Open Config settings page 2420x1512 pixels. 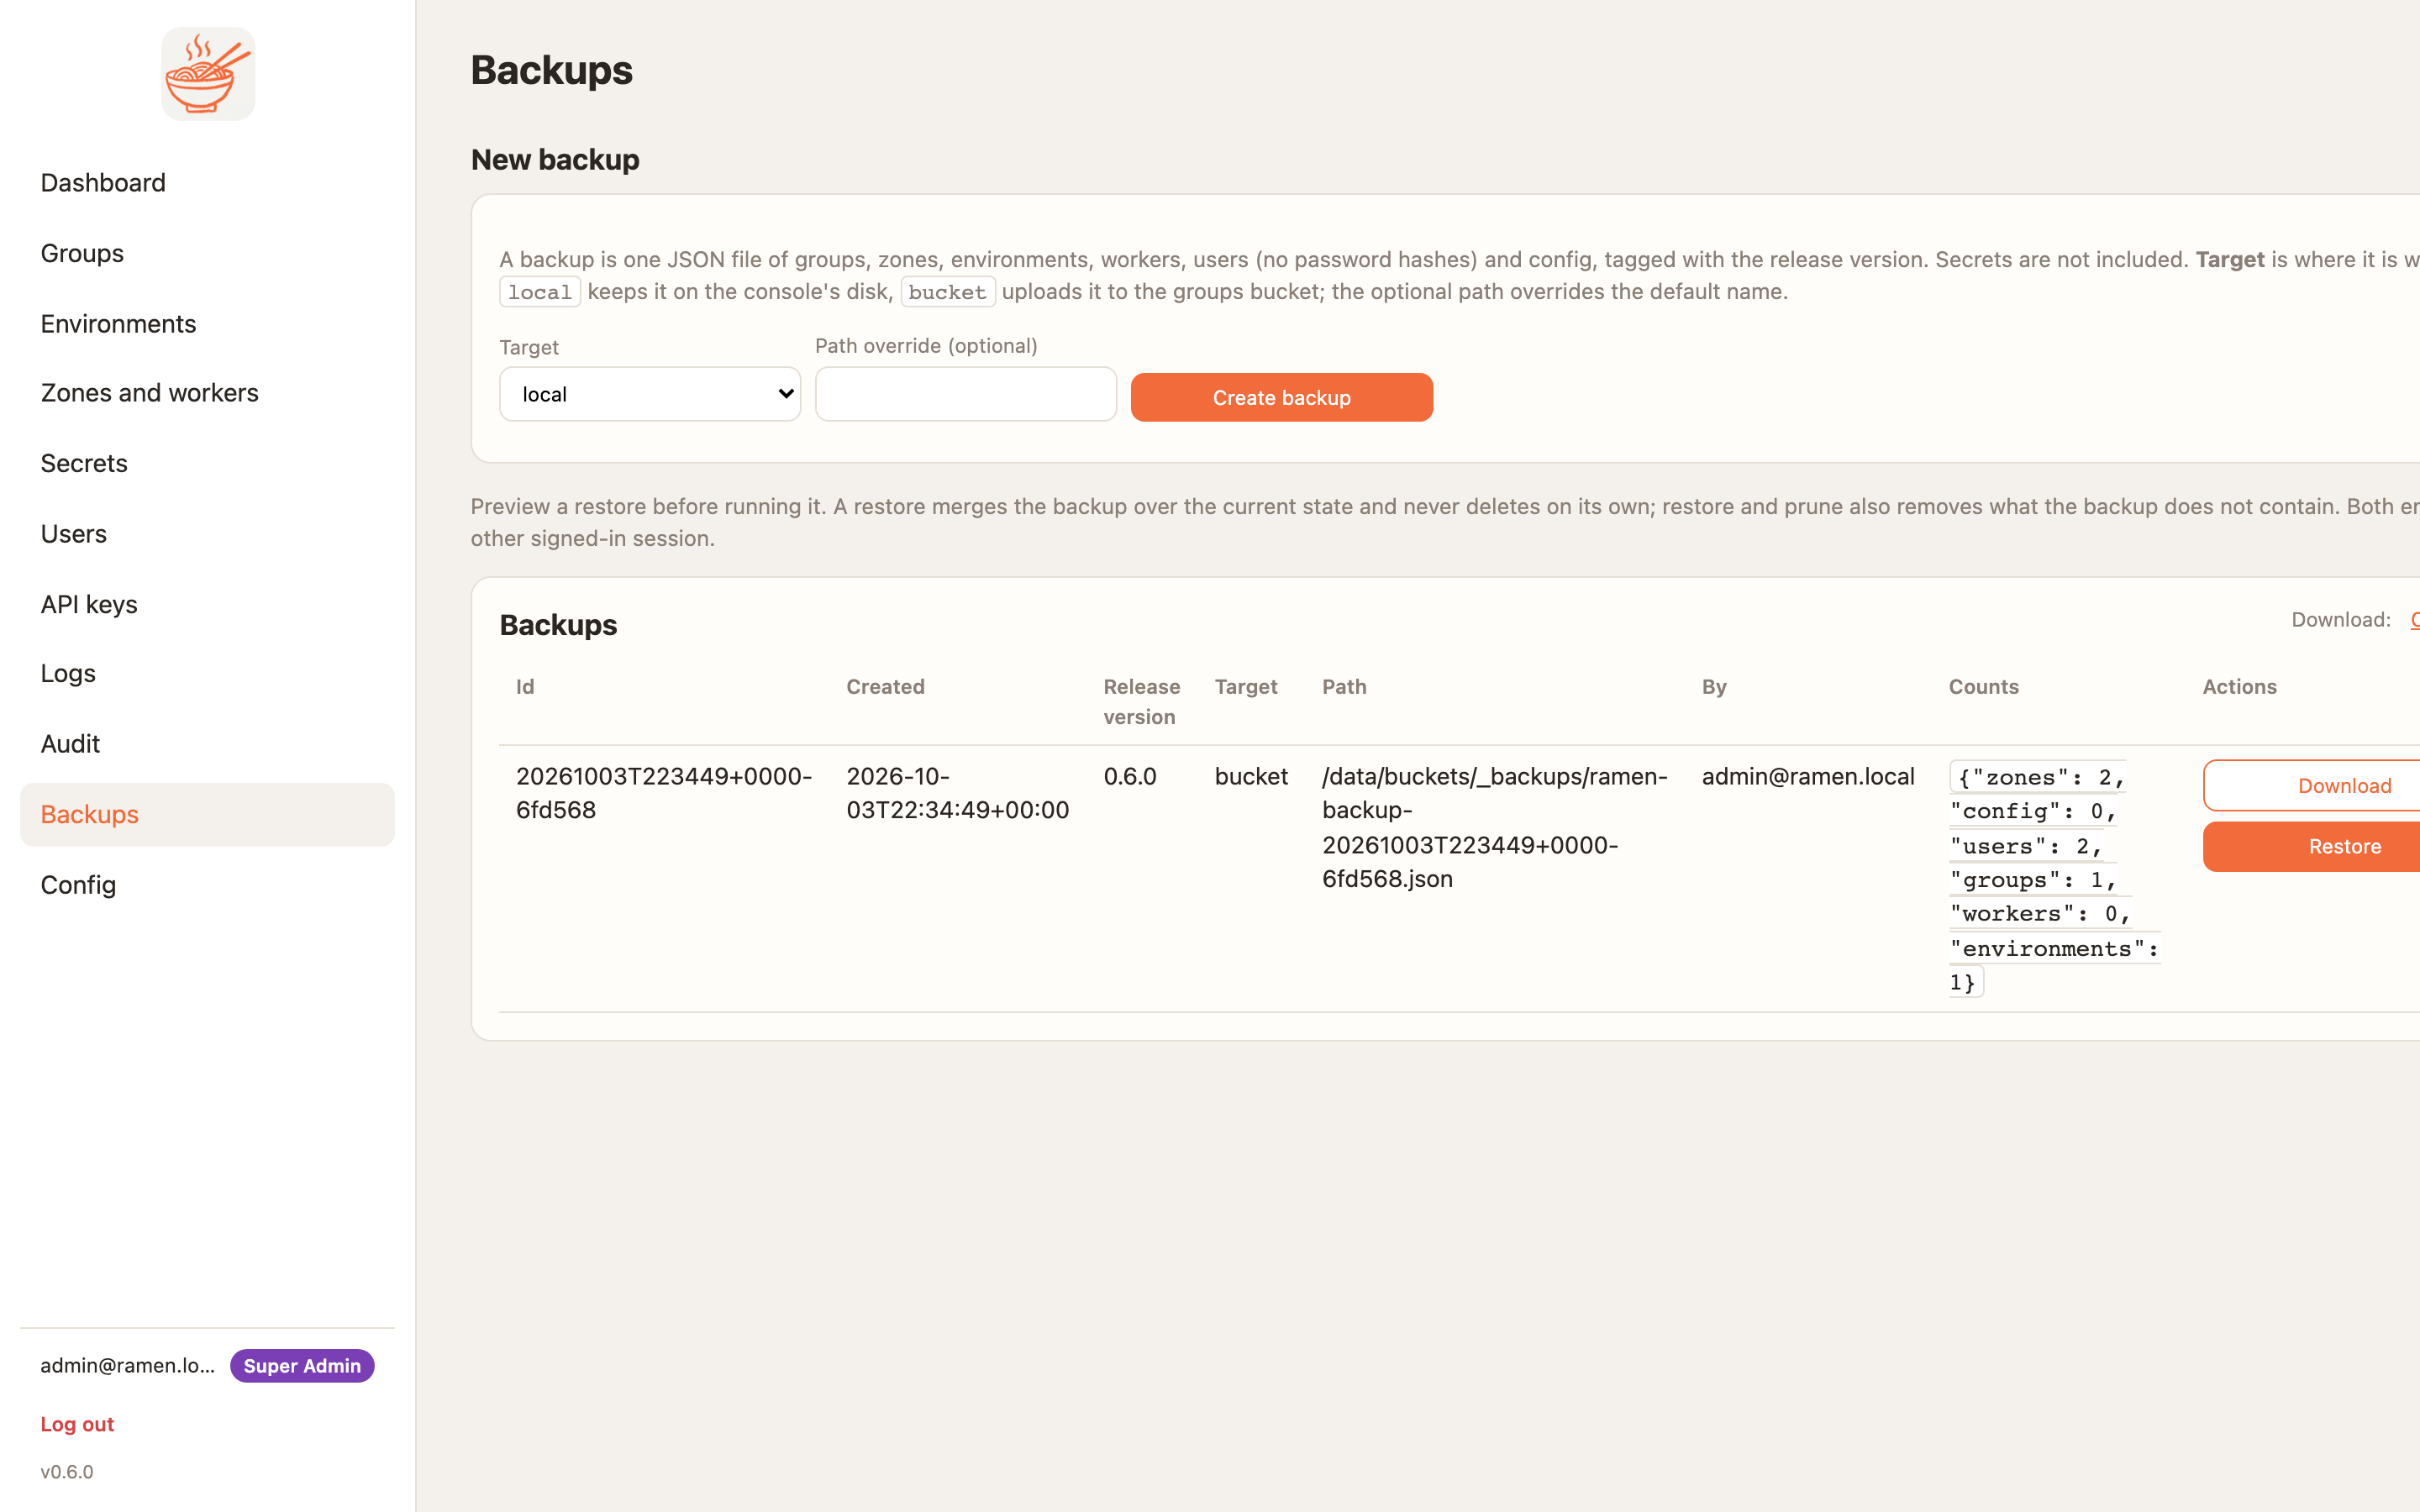(207, 885)
